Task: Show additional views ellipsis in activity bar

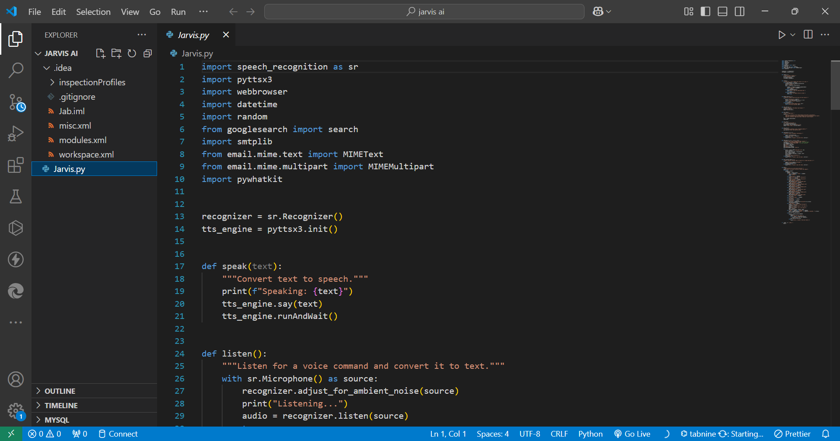Action: [16, 322]
